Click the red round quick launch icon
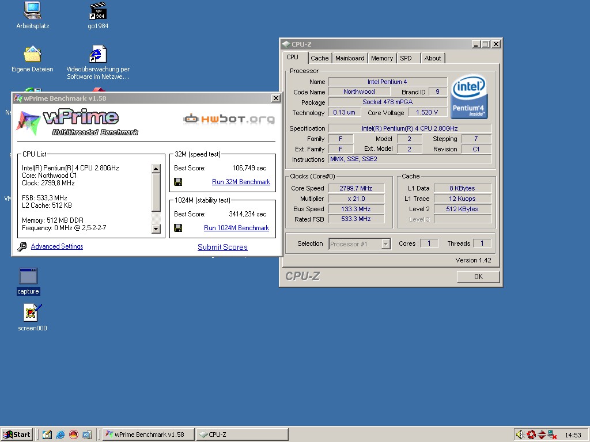Image resolution: width=590 pixels, height=442 pixels. click(73, 435)
